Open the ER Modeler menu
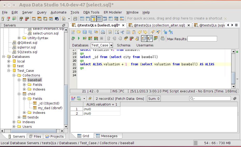This screenshot has height=147, width=241. coord(113,12)
